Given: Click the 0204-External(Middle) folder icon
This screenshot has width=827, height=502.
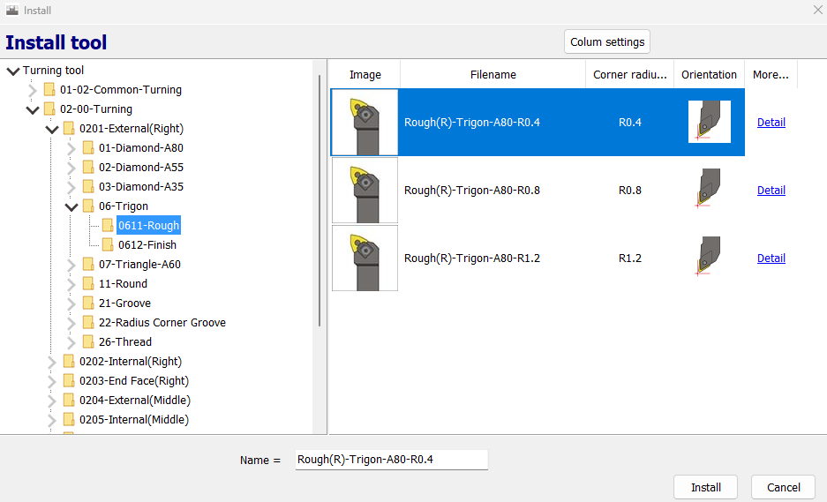Looking at the screenshot, I should tap(69, 401).
